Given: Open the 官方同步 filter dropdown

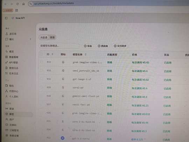Looking at the screenshot, I should 120,46.
